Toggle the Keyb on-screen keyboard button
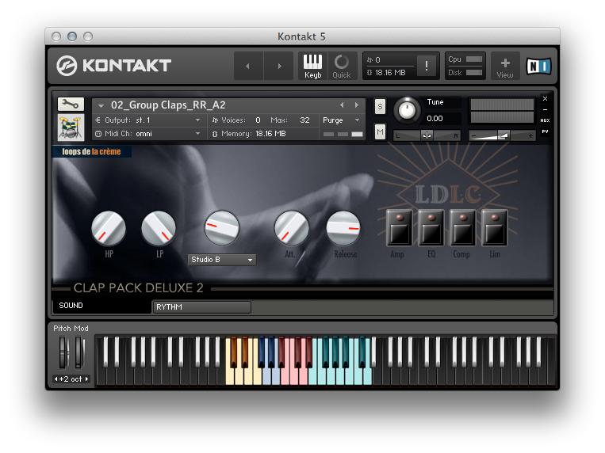The width and height of the screenshot is (605, 453). (x=312, y=66)
